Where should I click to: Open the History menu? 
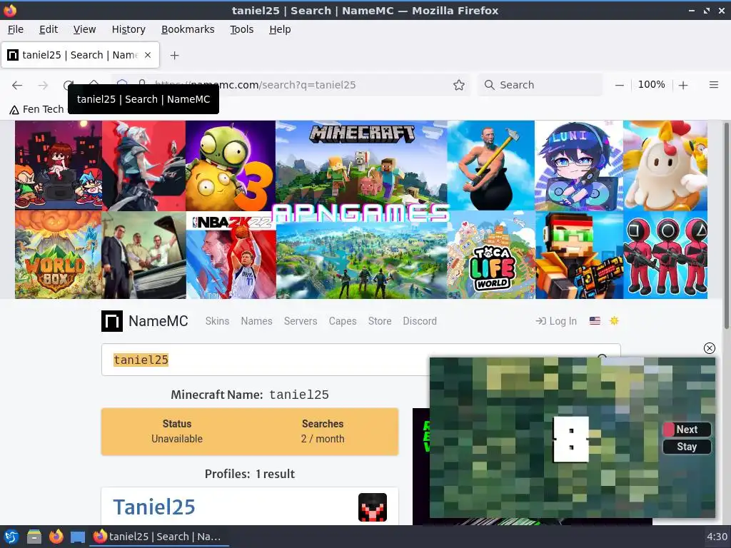pos(128,29)
